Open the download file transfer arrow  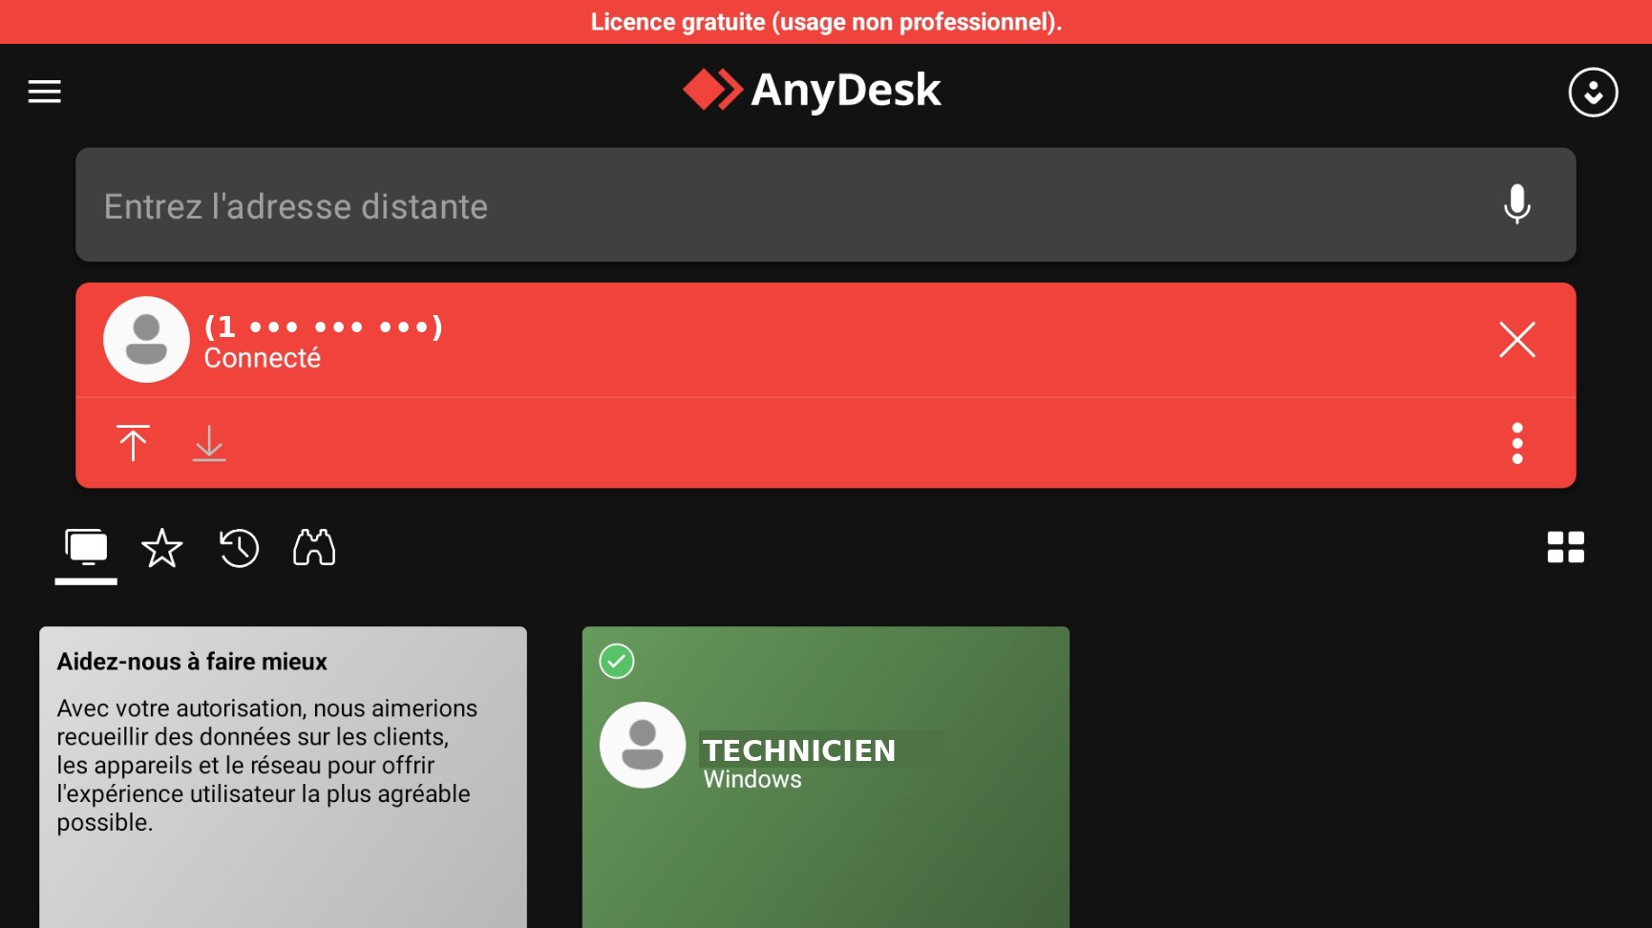point(209,443)
